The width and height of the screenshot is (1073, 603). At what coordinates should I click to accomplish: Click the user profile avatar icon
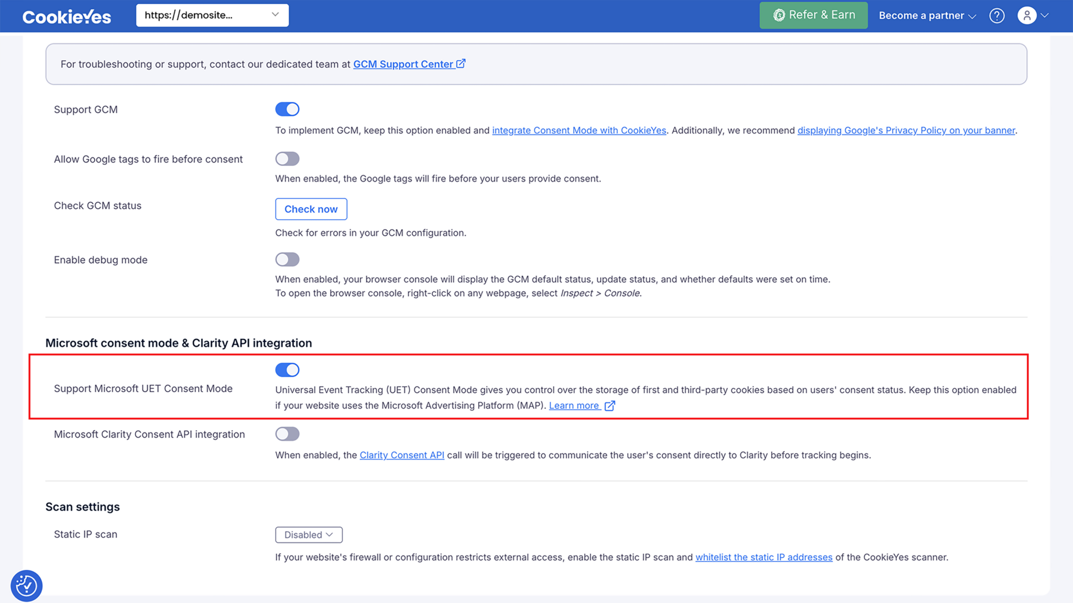point(1026,15)
